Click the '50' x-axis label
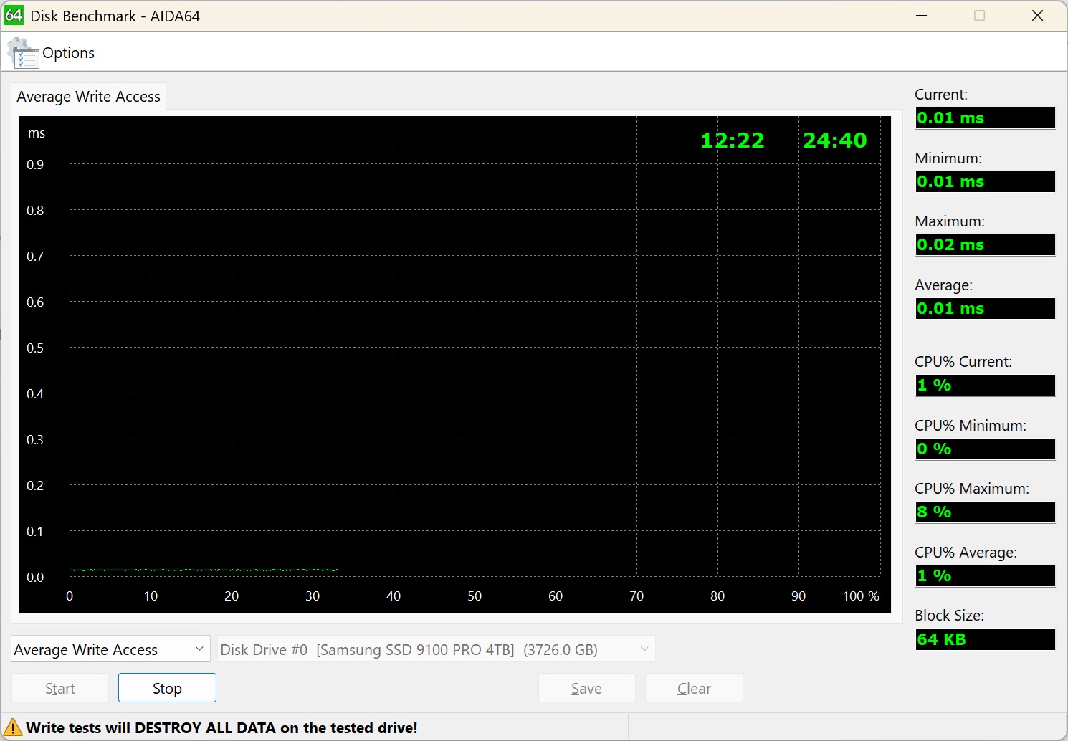This screenshot has width=1068, height=741. pos(475,596)
